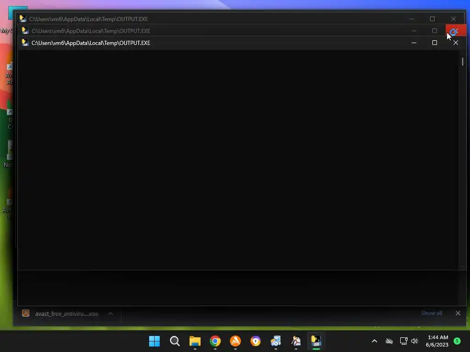Open the control panel-style taskbar icon

276,341
